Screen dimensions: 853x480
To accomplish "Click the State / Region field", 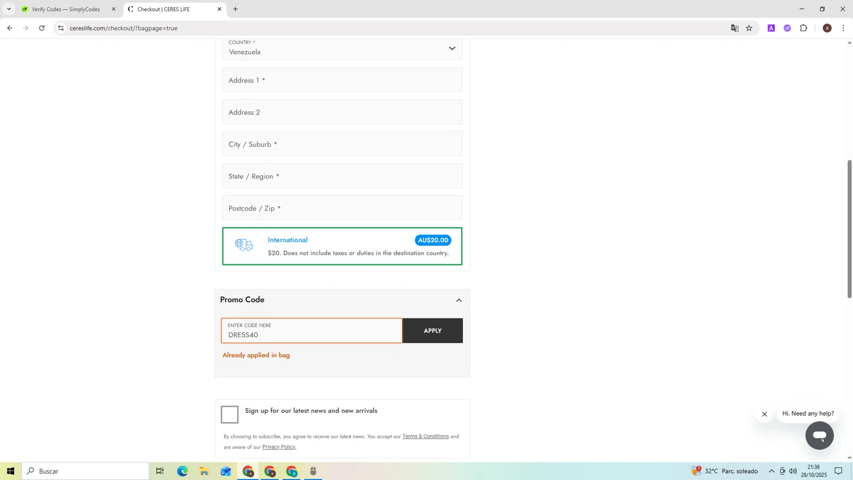I will coord(342,176).
